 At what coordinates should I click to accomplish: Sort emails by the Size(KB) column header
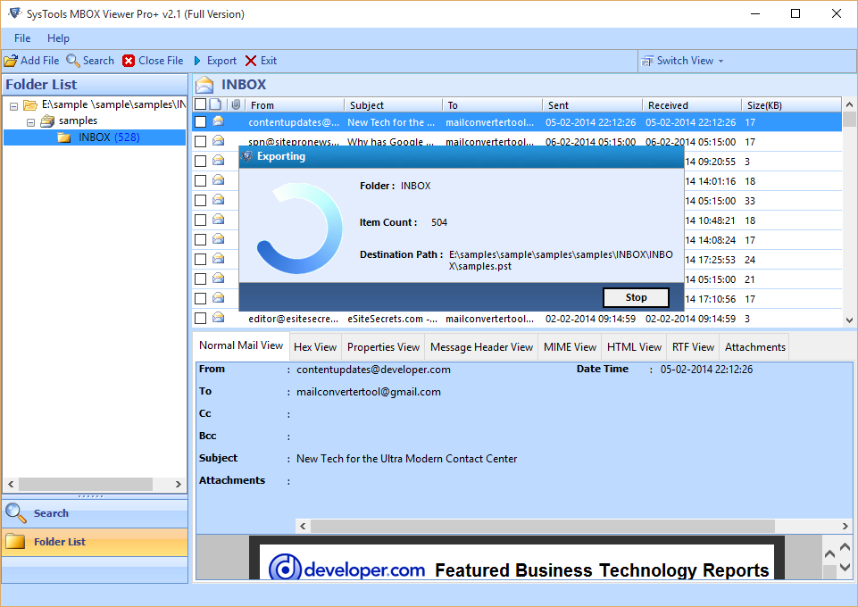point(791,105)
